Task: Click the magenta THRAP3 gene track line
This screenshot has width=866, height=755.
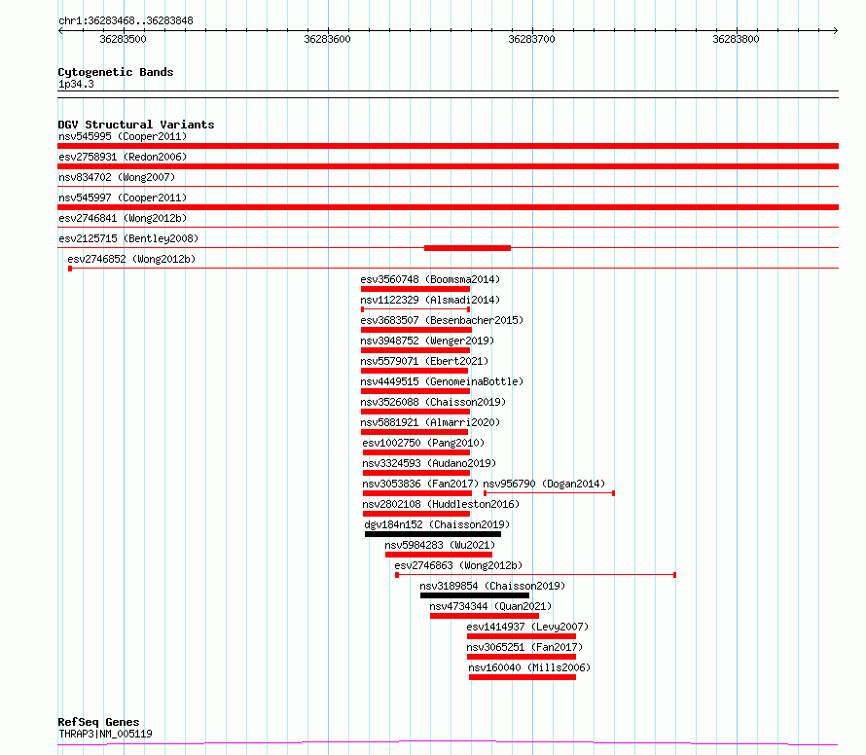Action: (x=448, y=742)
